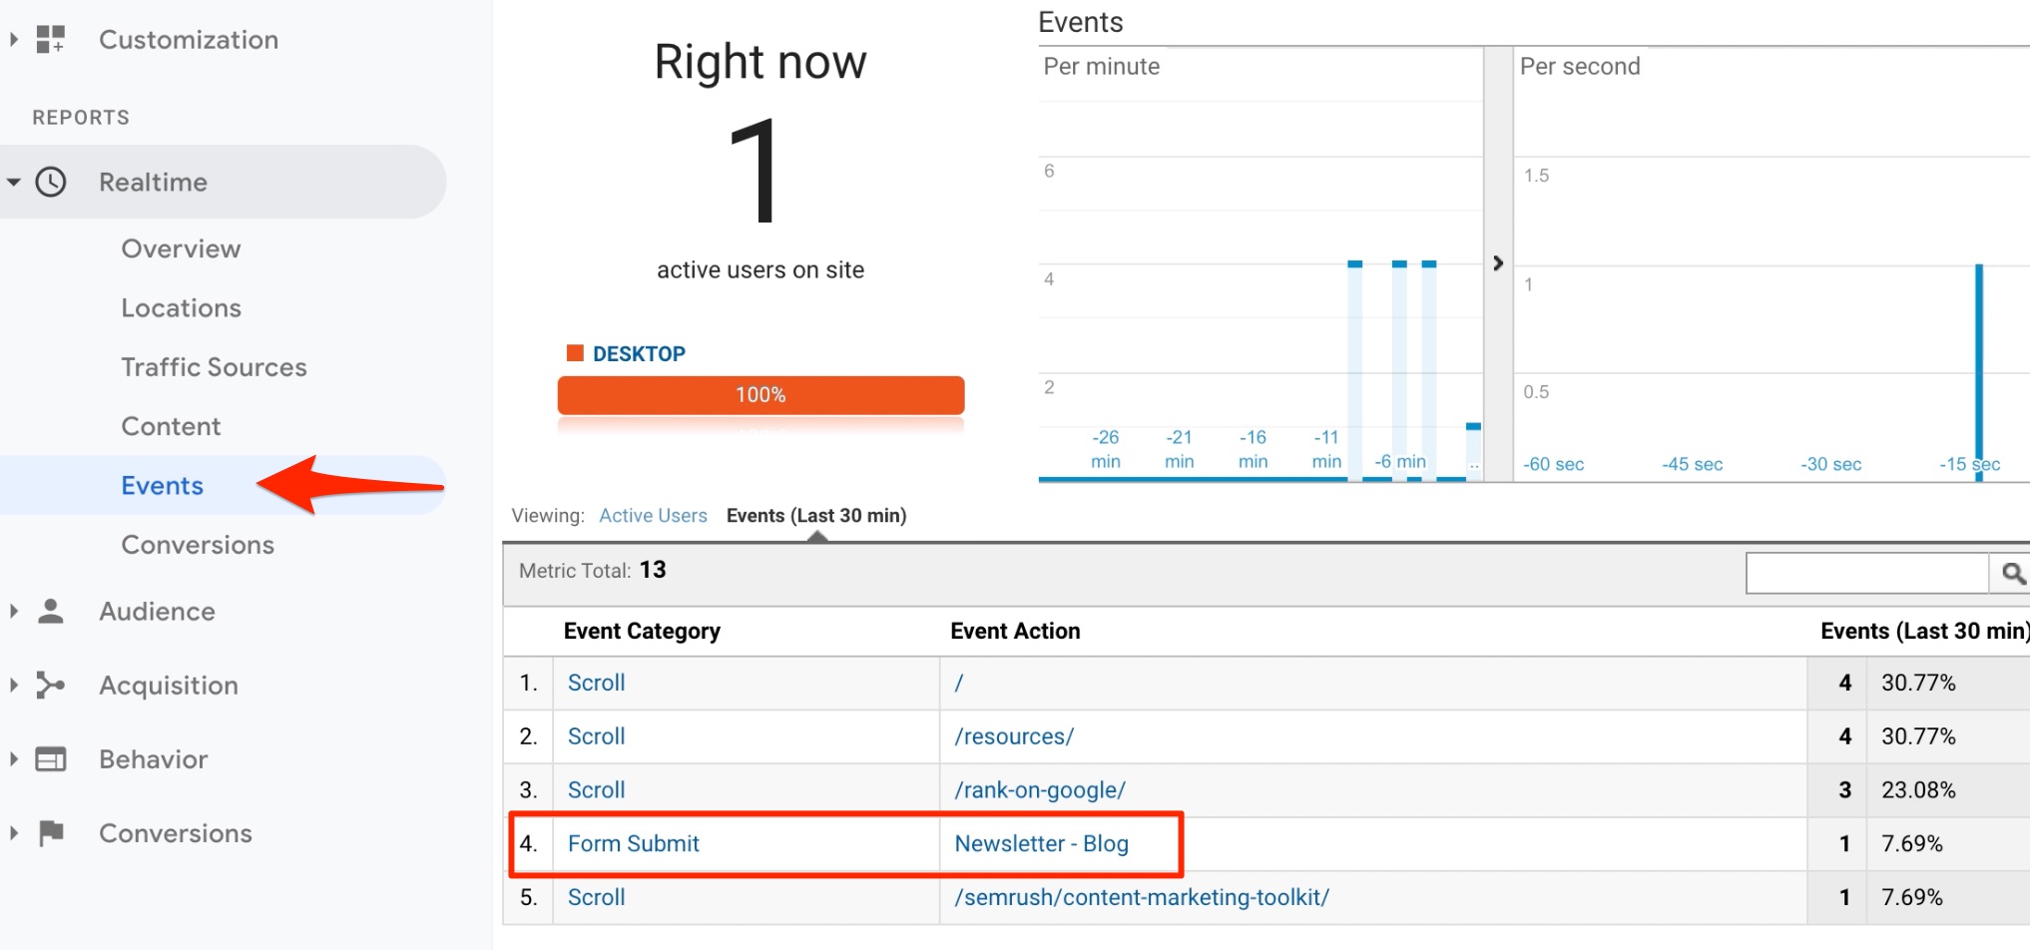Click the Event Category column header
Viewport: 2030px width, 950px height.
pyautogui.click(x=642, y=631)
